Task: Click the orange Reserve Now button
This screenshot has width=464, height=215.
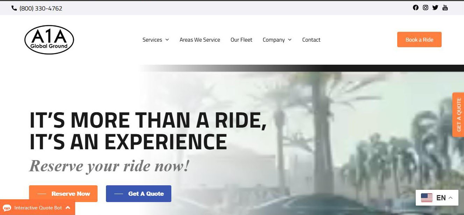Action: (x=63, y=194)
